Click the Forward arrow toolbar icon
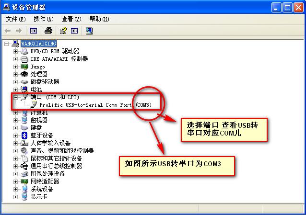The height and width of the screenshot is (215, 306). pyautogui.click(x=19, y=31)
